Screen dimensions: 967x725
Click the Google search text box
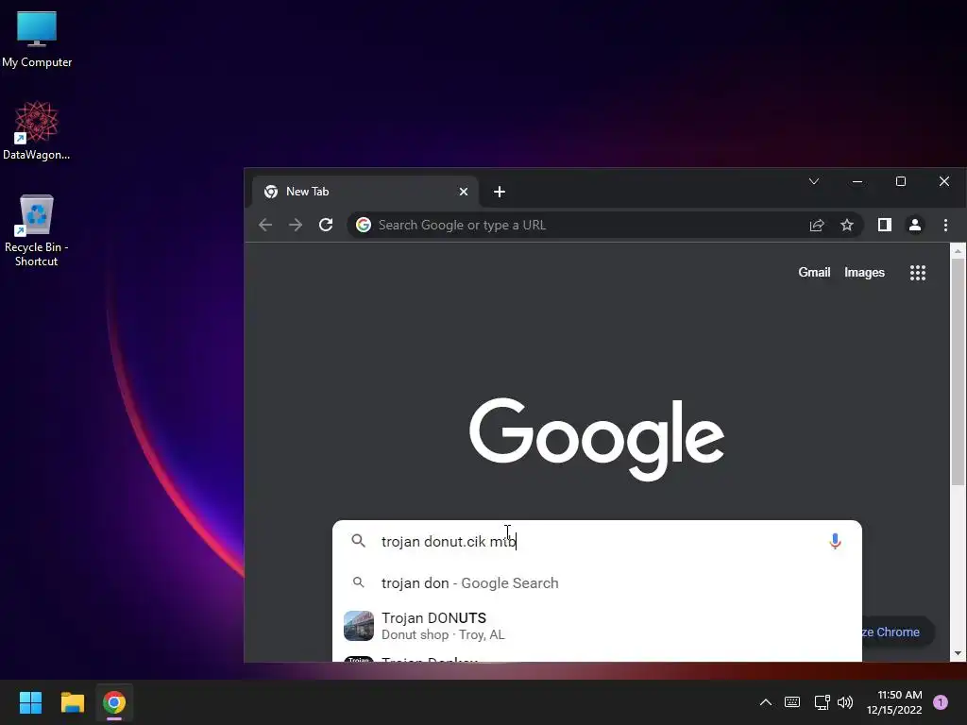click(598, 541)
